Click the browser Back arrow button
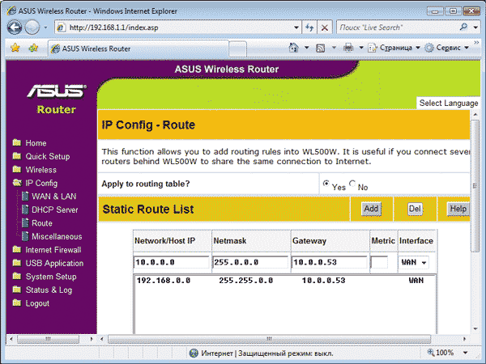The width and height of the screenshot is (486, 364). pyautogui.click(x=15, y=28)
